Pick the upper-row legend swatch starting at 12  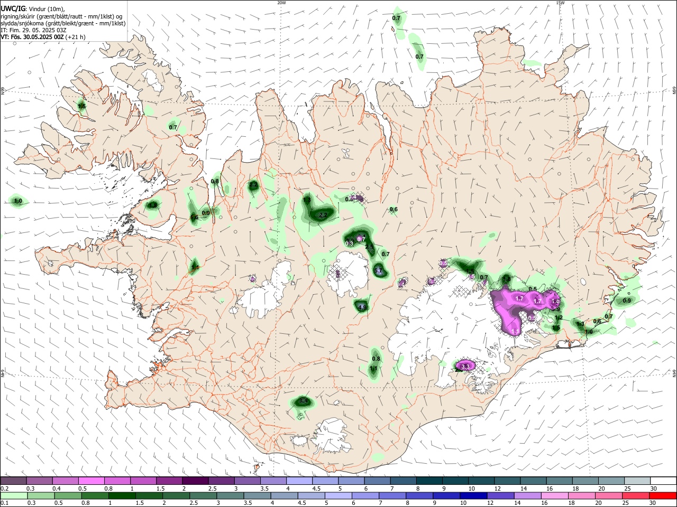508,481
